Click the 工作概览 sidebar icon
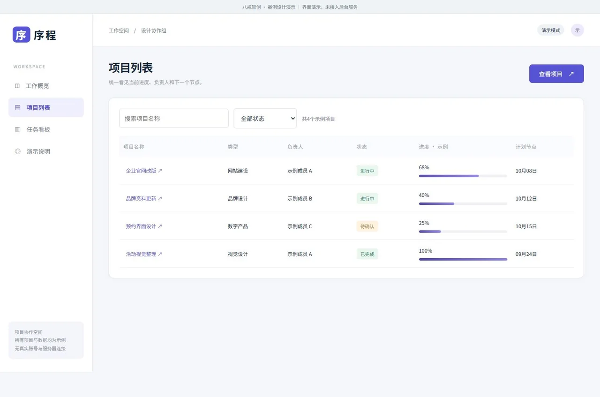The image size is (600, 397). (17, 86)
